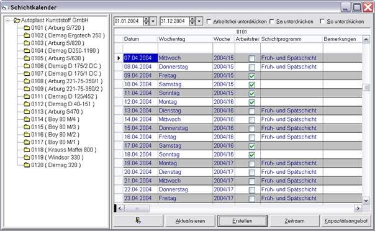Click the Donnerstag cell of 22.04.2004
Viewport: 375px width, 231px height.
click(x=185, y=189)
